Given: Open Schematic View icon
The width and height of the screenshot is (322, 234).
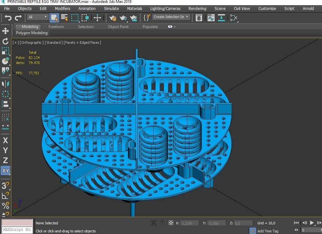Looking at the screenshot, I should (234, 18).
